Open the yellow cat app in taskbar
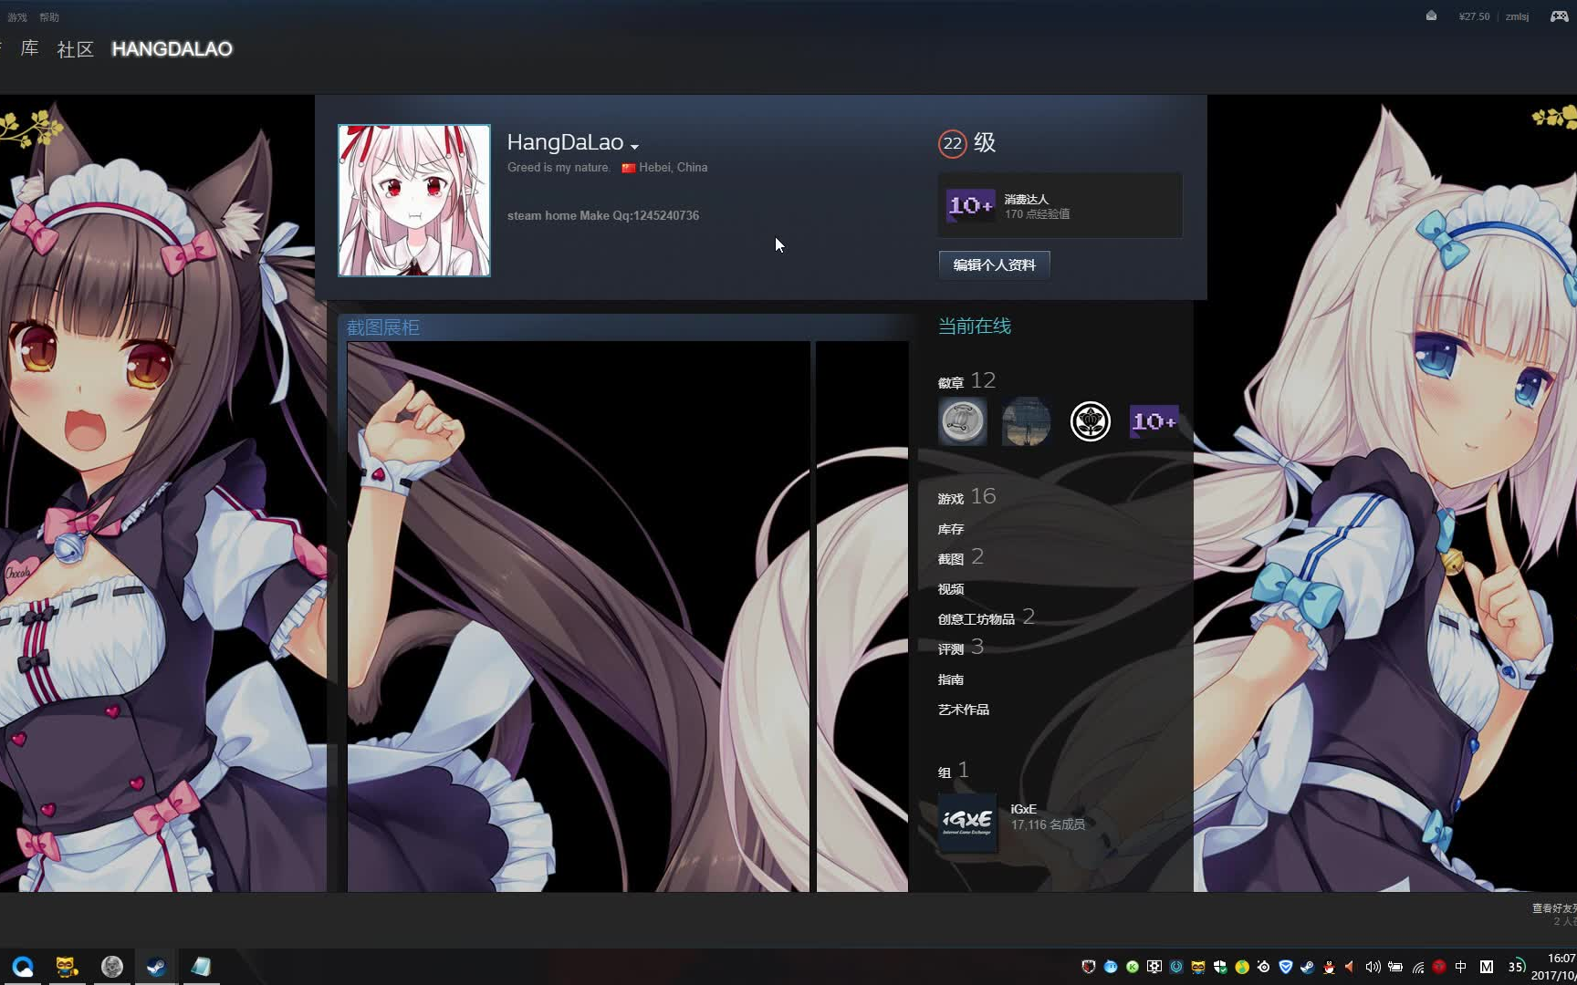1577x985 pixels. click(x=67, y=967)
